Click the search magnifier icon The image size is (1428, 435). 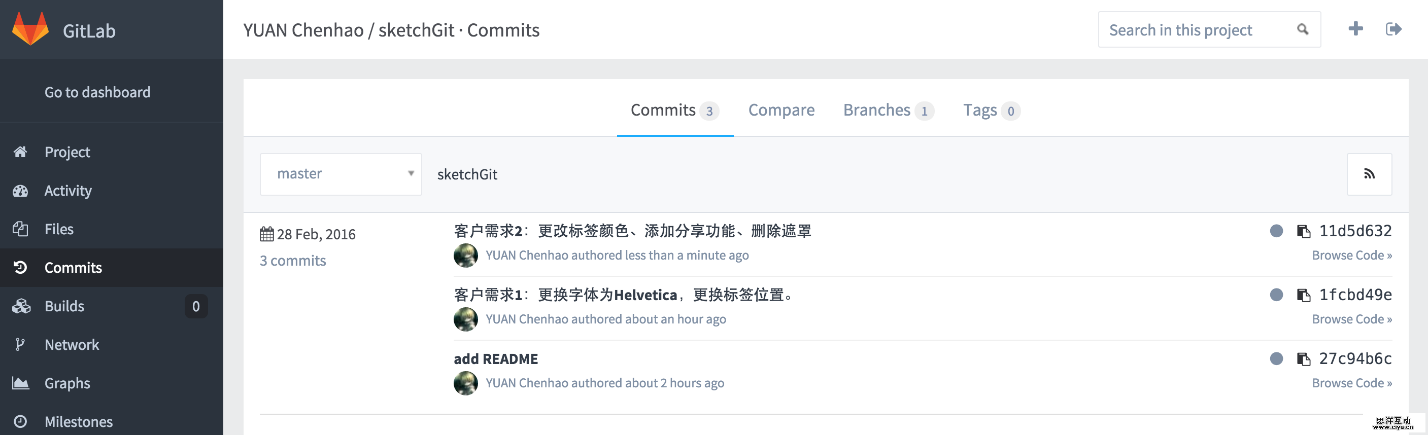tap(1302, 29)
